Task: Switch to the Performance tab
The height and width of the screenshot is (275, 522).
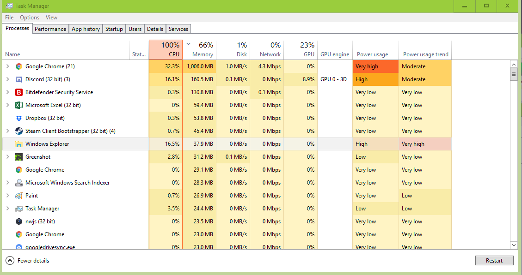Action: tap(50, 29)
